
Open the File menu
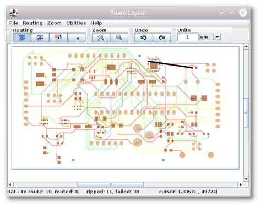(x=14, y=23)
